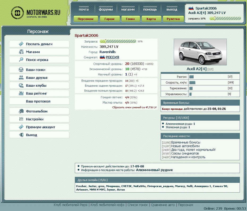Screen dimensions: 247x211
Task: Click the 389,247 LV cash value in profile
Action: coord(109,47)
